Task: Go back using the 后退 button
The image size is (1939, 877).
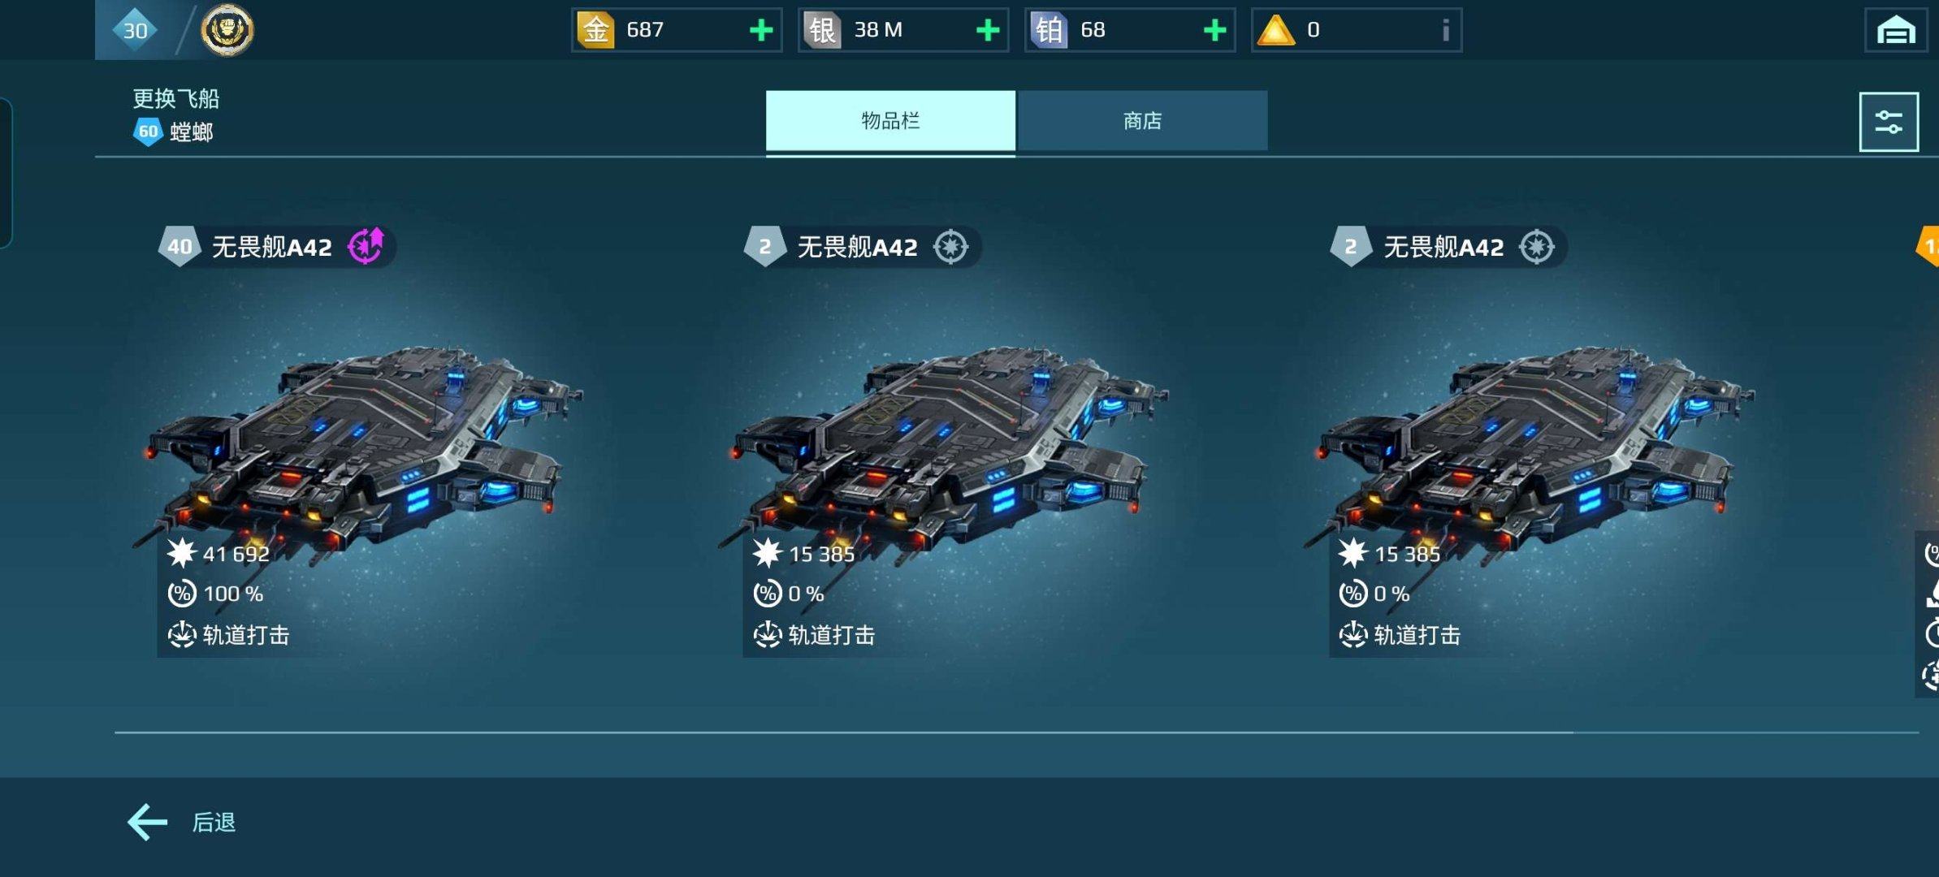Action: pos(182,822)
